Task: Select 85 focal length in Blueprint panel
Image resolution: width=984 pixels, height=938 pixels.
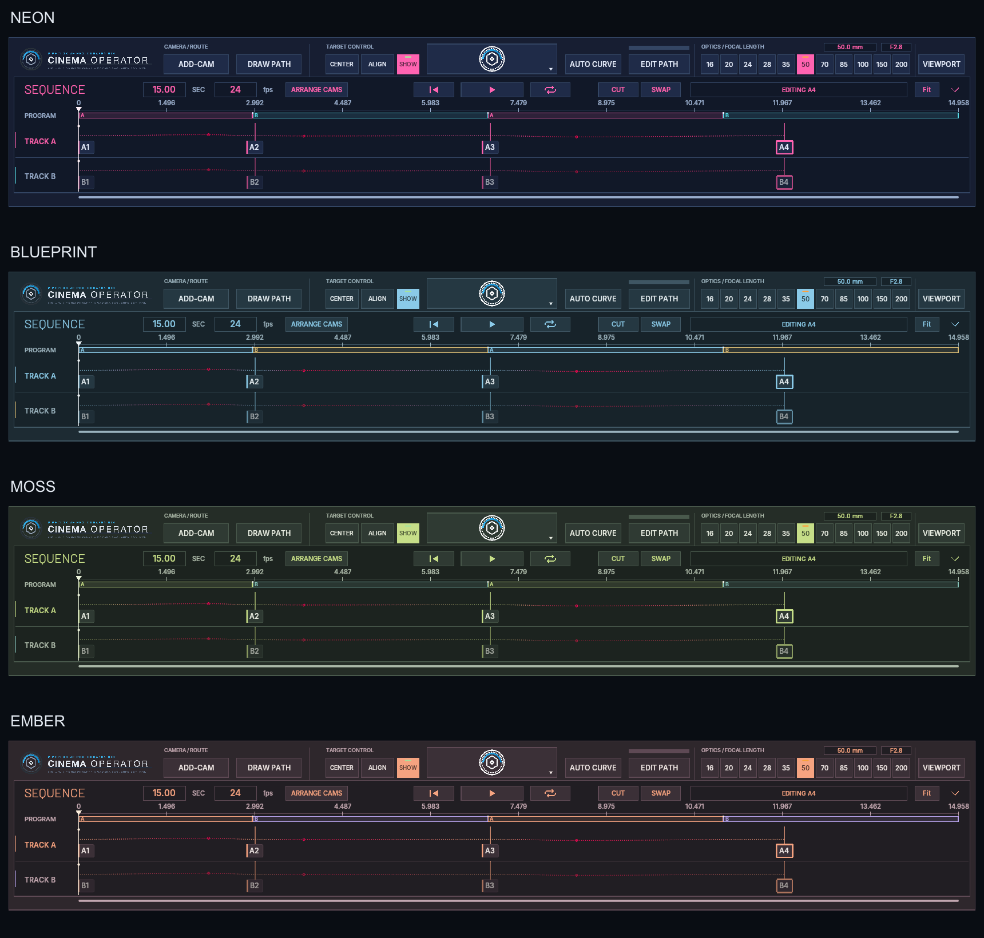Action: pos(844,299)
